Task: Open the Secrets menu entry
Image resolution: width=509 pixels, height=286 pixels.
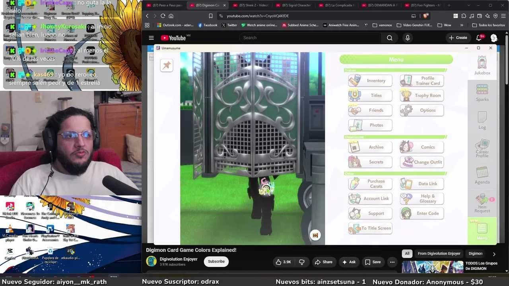Action: point(370,162)
